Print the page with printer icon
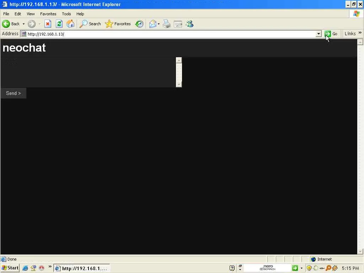Viewport: 364px width, 273px height. click(166, 24)
